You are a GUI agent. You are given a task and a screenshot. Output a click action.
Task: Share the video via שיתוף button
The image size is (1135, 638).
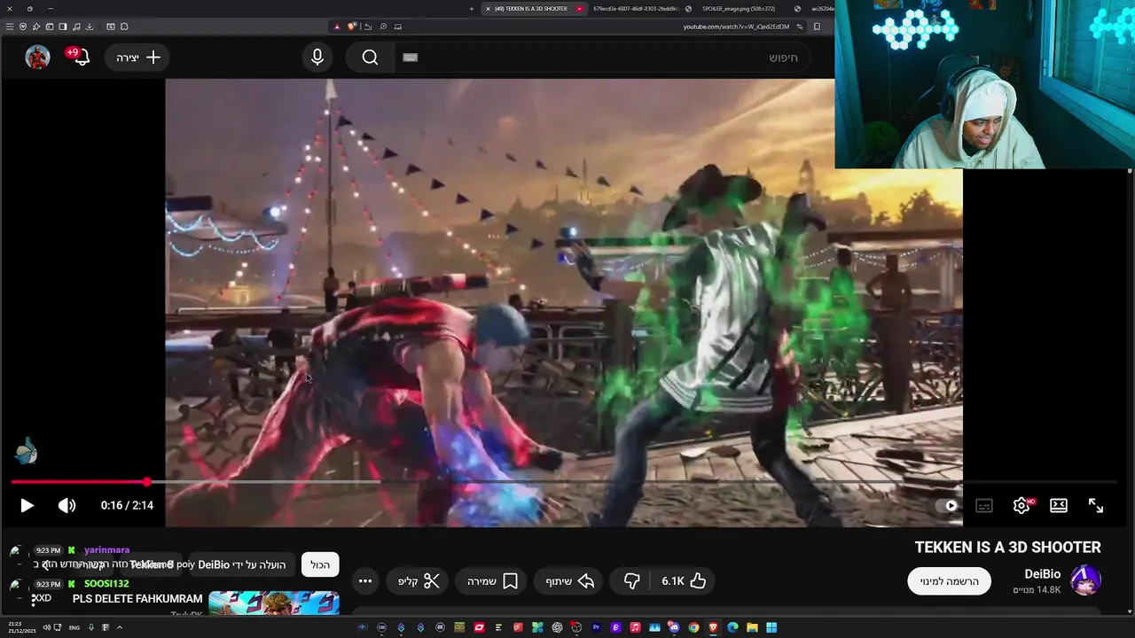[570, 581]
